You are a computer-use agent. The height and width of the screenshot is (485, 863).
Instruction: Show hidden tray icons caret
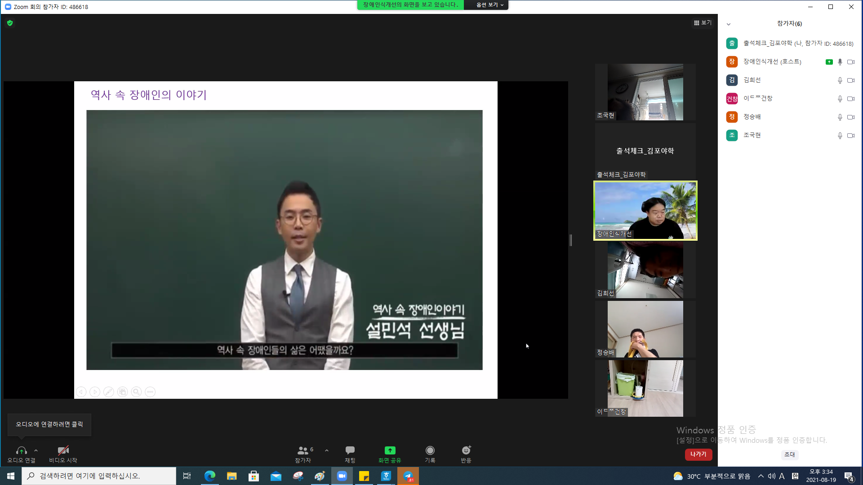761,476
